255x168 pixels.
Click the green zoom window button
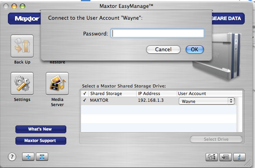(x=22, y=6)
